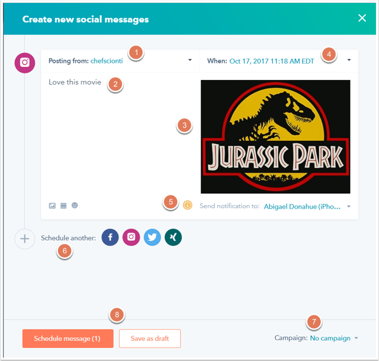
Task: Click the Send notification to label
Action: coord(229,206)
